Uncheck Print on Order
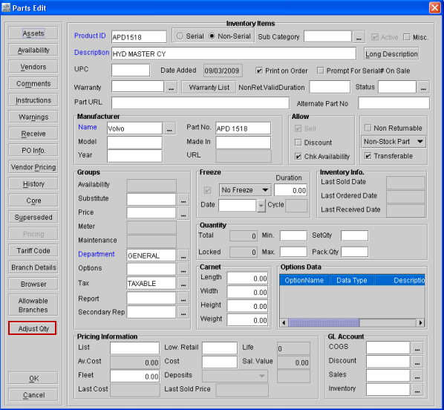444x410 pixels. click(259, 71)
